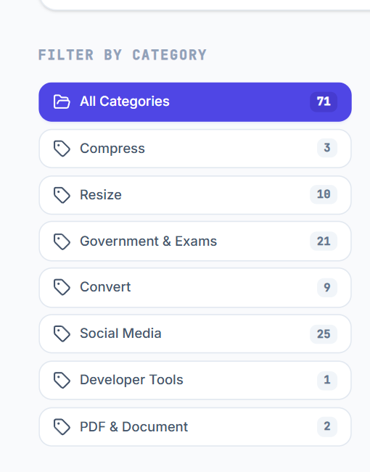Show Government & Exams tools
Image resolution: width=370 pixels, height=472 pixels.
pos(195,241)
